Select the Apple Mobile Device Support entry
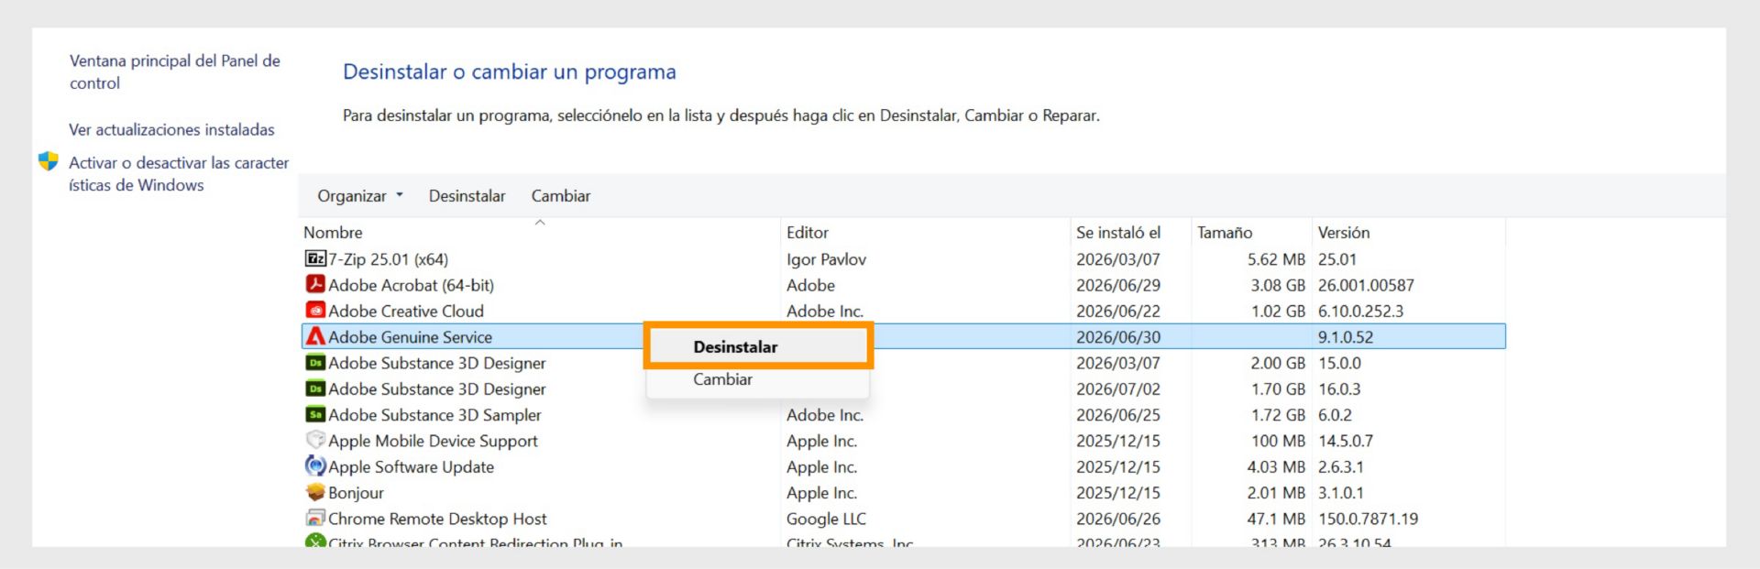 (x=903, y=440)
